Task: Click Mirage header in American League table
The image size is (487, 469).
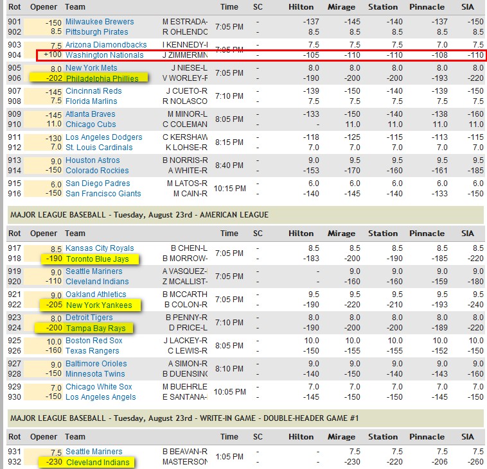Action: [x=341, y=234]
